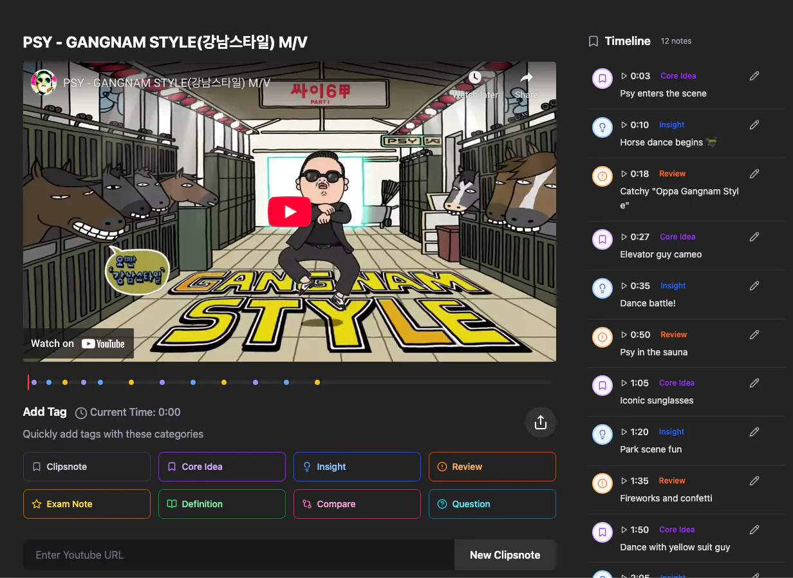793x578 pixels.
Task: Jump to timestamp 0:18
Action: [635, 174]
